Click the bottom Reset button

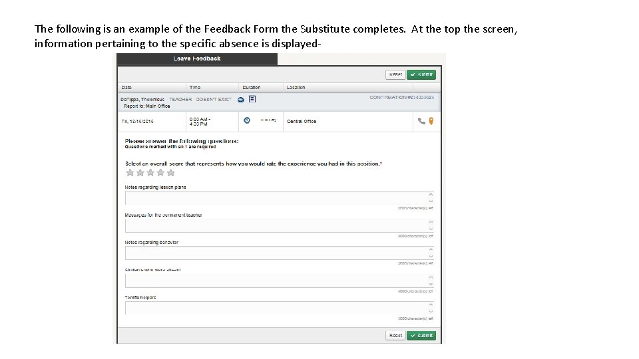(x=395, y=335)
